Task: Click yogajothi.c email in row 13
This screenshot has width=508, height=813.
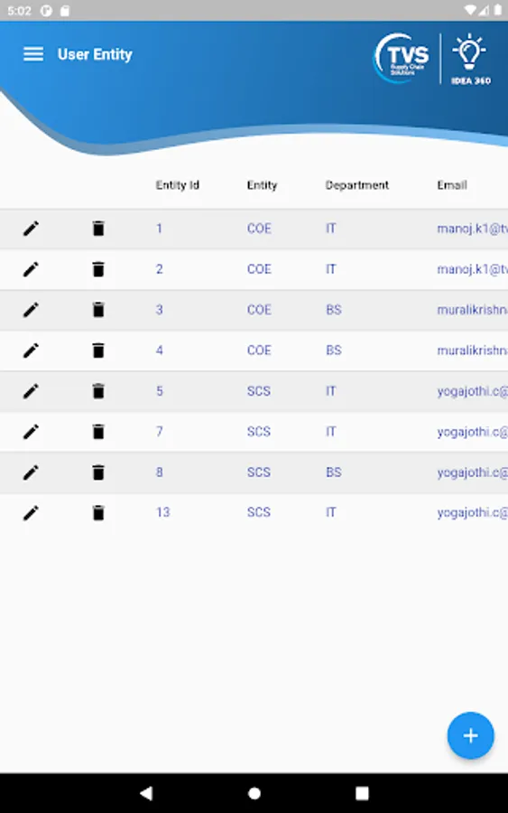Action: click(472, 512)
